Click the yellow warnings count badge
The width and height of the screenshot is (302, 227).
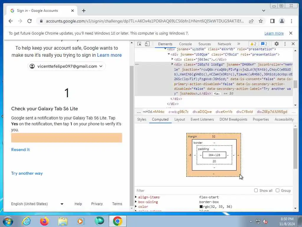pyautogui.click(x=253, y=44)
